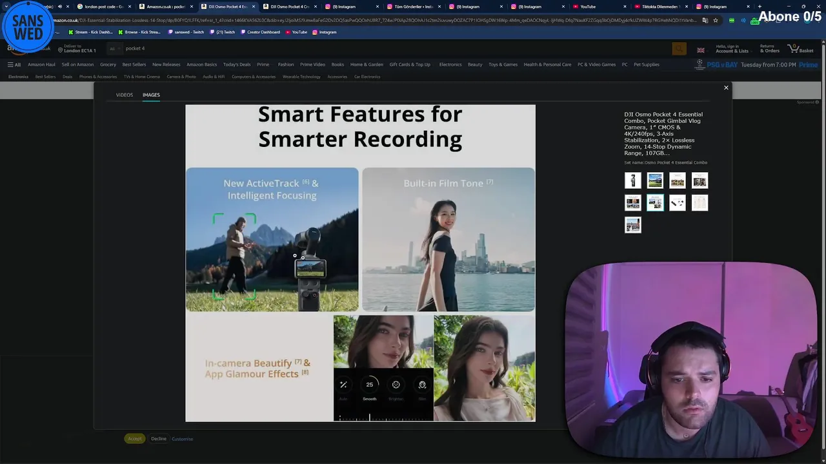
Task: Switch to Tüm Gönderiler Instagram tab
Action: (413, 6)
